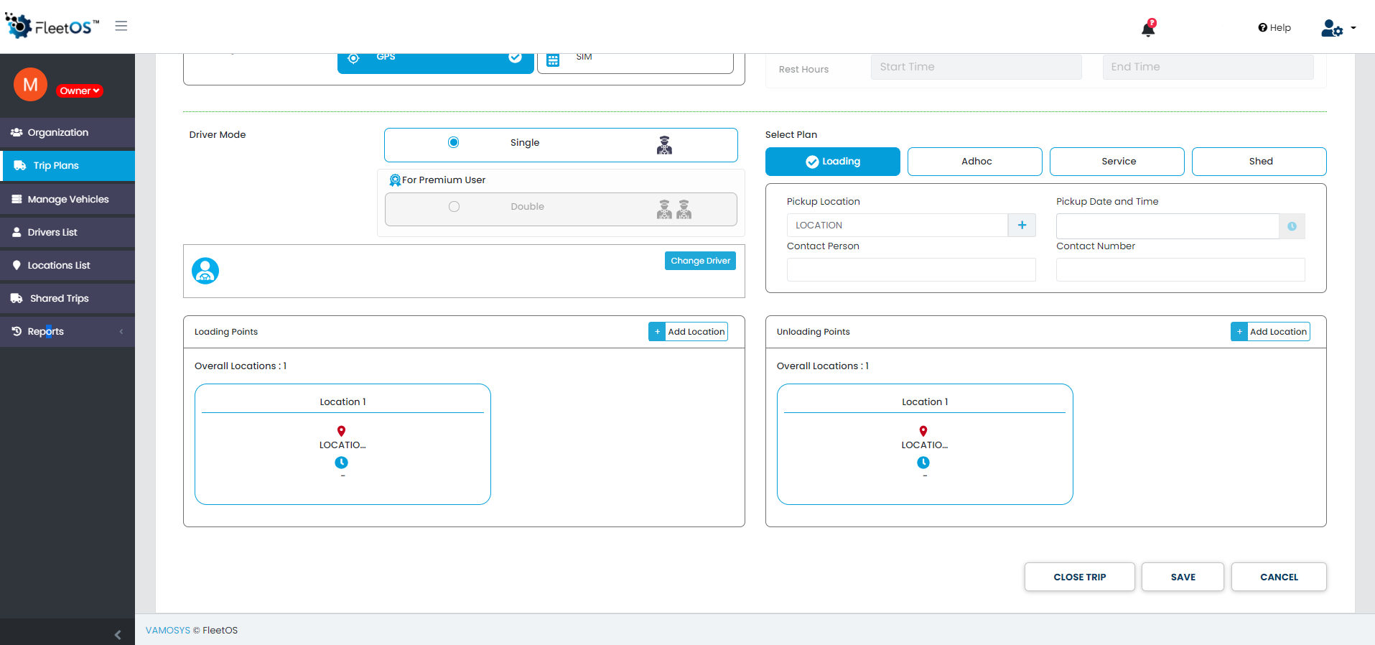The image size is (1375, 645).
Task: Click the Unloading Points Location 1 pin icon
Action: pos(923,431)
